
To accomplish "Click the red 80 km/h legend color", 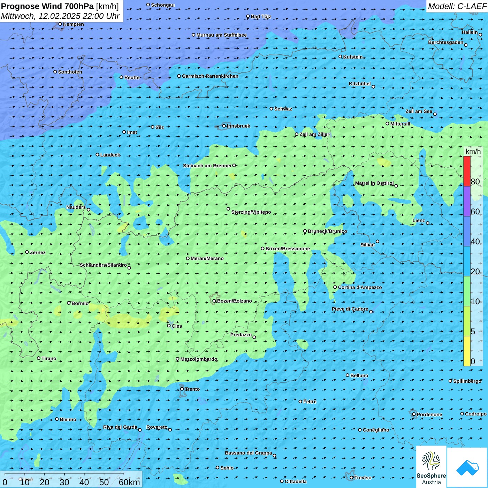I will pos(467,171).
